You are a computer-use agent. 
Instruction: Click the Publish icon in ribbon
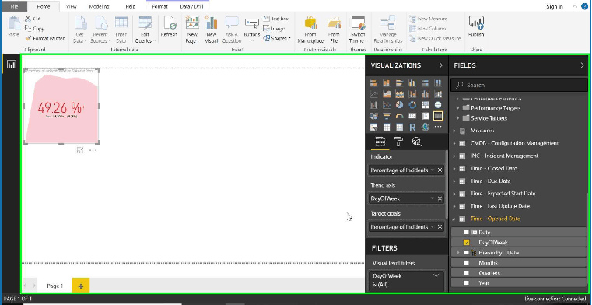[476, 26]
